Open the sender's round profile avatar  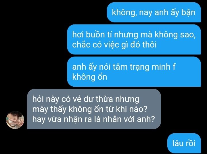[15, 120]
